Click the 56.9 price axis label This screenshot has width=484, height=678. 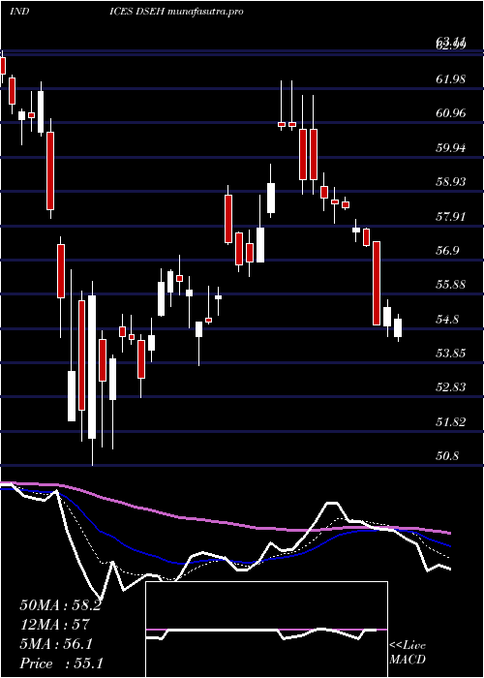click(447, 251)
